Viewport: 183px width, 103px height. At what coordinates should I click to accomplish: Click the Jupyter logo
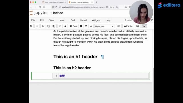pyautogui.click(x=39, y=13)
